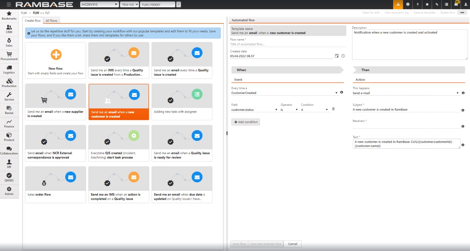The width and height of the screenshot is (470, 251).
Task: Click the clock icon beside Created date
Action: (343, 56)
